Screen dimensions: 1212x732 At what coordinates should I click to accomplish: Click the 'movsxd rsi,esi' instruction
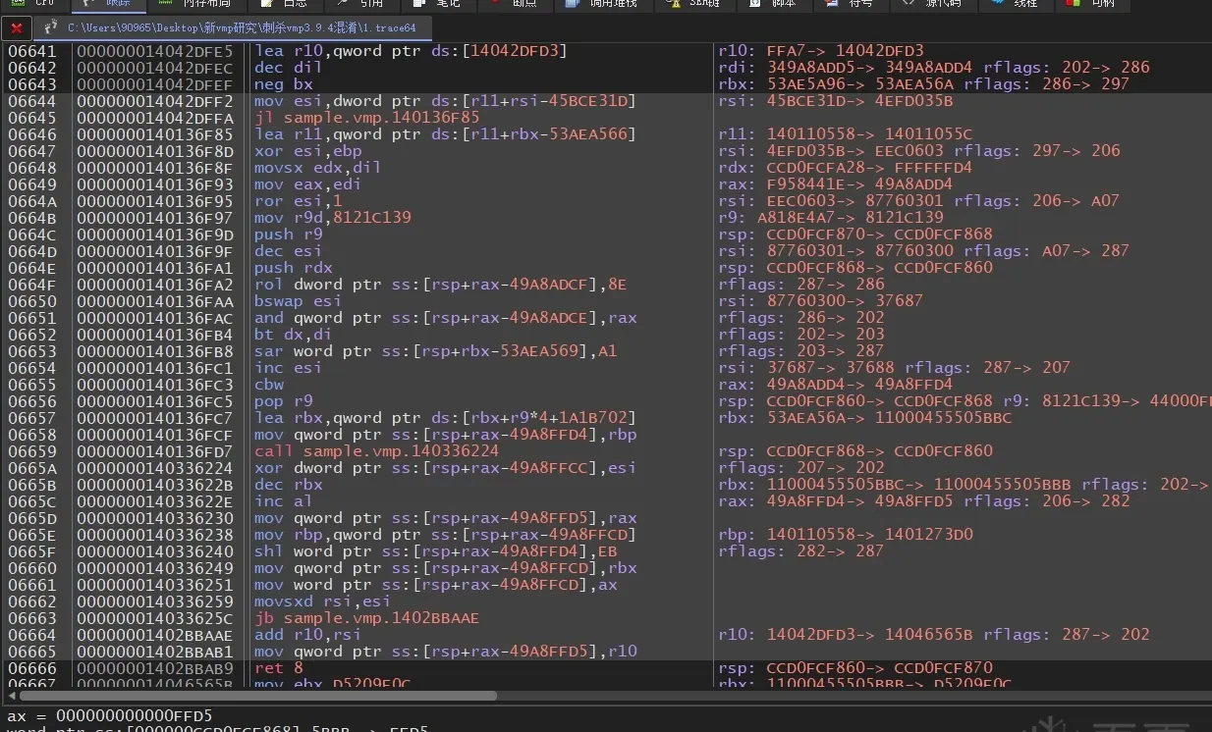pos(322,601)
